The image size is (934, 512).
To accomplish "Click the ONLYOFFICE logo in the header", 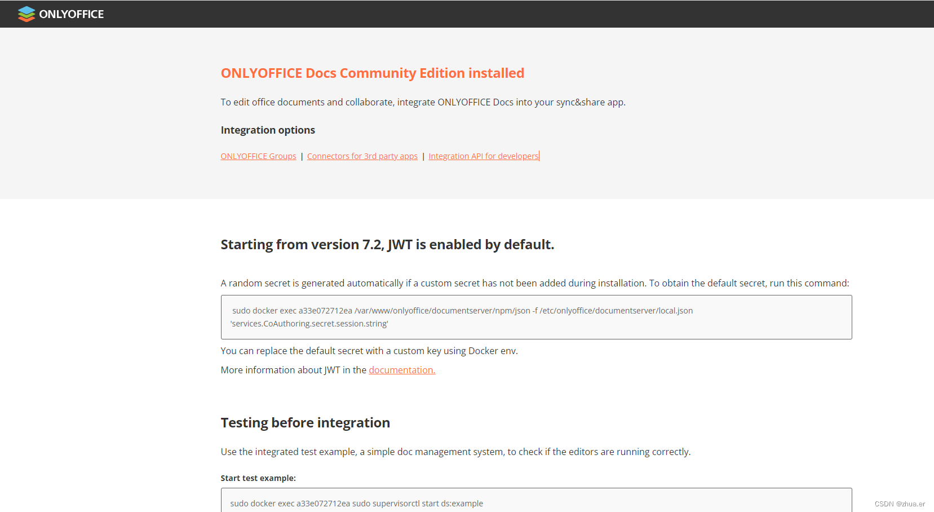I will [x=60, y=14].
